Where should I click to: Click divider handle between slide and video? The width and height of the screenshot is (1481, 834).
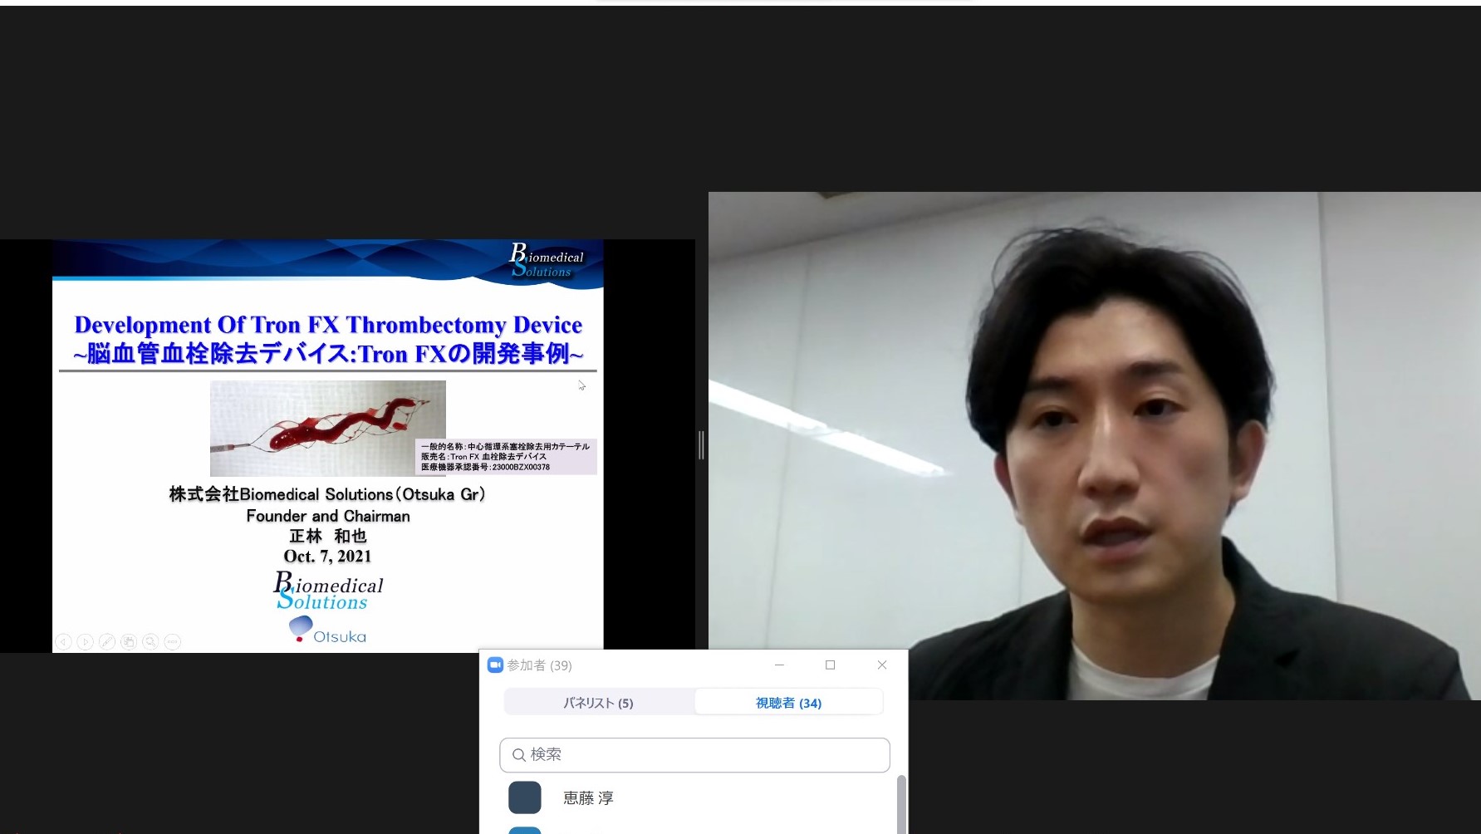(x=702, y=445)
